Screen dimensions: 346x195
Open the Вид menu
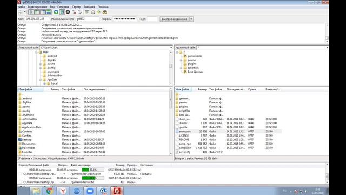coord(52,7)
